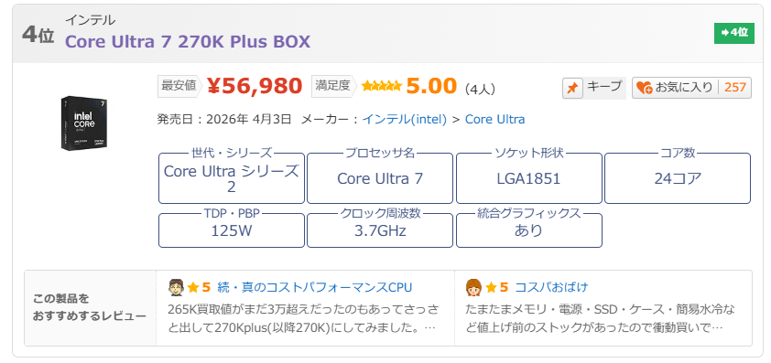Open Core Ultra 7 270K Plus BOX title link
771x363 pixels.
pyautogui.click(x=188, y=42)
